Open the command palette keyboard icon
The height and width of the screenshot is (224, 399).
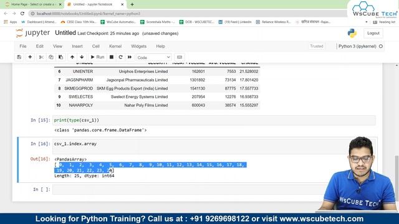180,57
